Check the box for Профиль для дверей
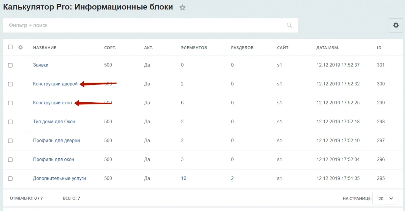405x211 pixels. [10, 141]
